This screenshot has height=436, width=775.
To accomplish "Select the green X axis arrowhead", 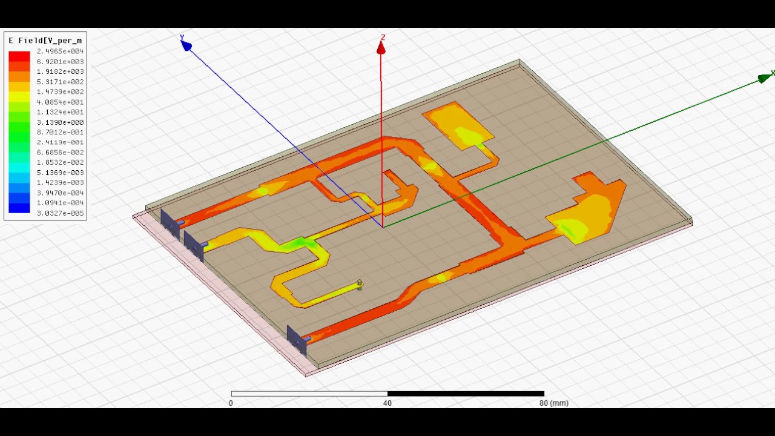I will [765, 78].
